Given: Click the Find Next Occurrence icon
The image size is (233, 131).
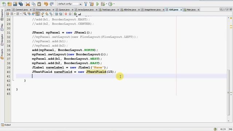Looking at the screenshot, I should [33, 14].
